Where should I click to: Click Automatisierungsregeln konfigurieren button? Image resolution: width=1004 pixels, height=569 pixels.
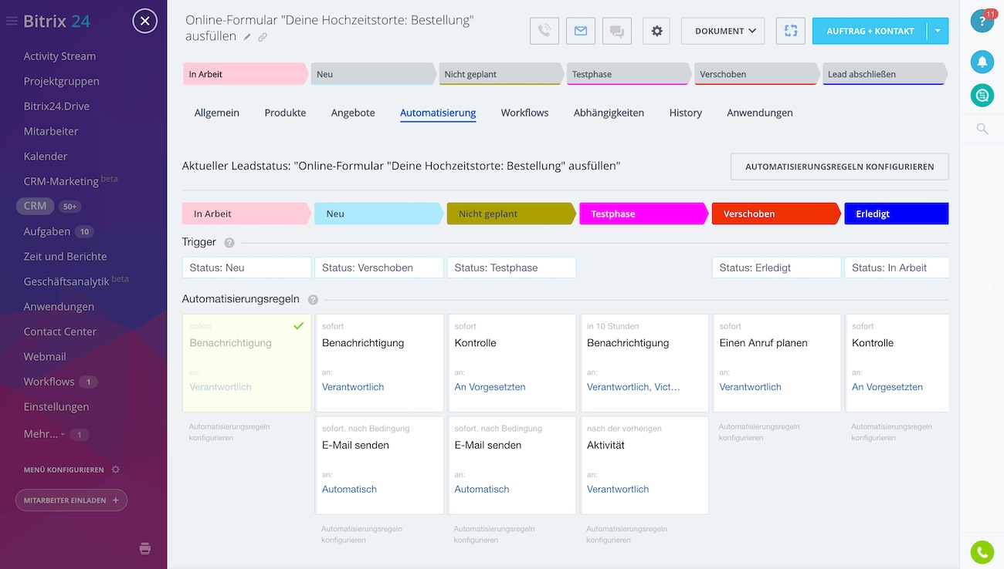839,167
